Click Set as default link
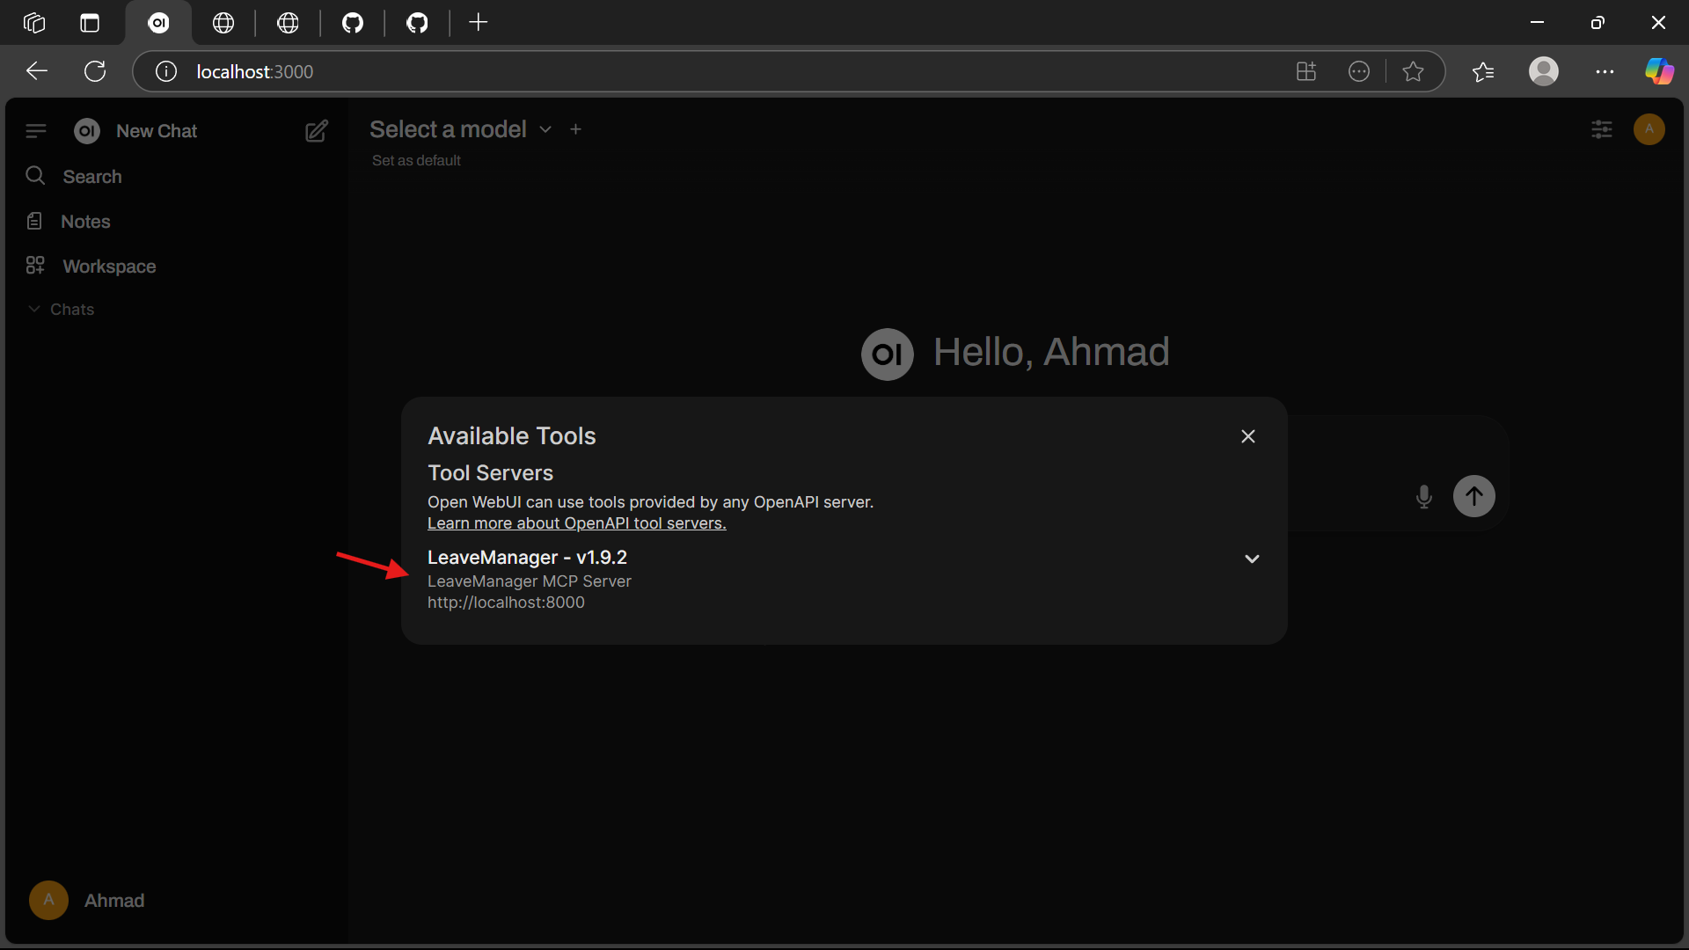The image size is (1689, 950). 416,160
